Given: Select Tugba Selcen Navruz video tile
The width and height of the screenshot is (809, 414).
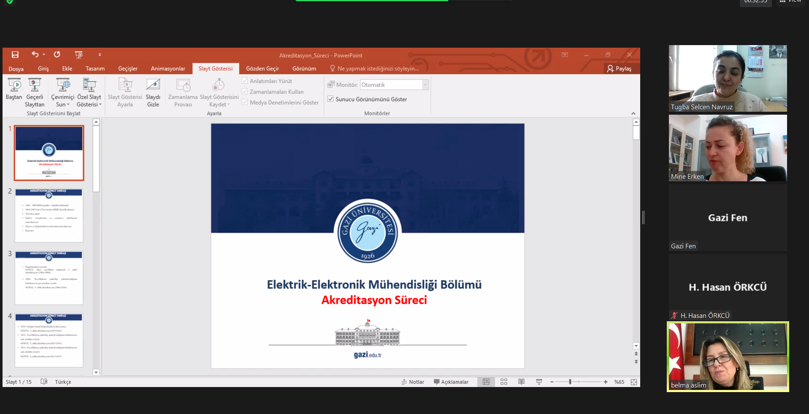Looking at the screenshot, I should tap(728, 78).
